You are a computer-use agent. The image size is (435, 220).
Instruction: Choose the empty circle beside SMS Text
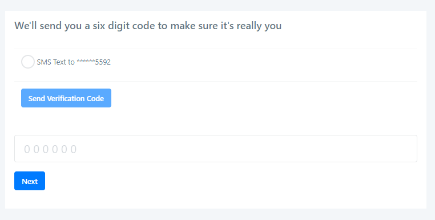(x=28, y=62)
